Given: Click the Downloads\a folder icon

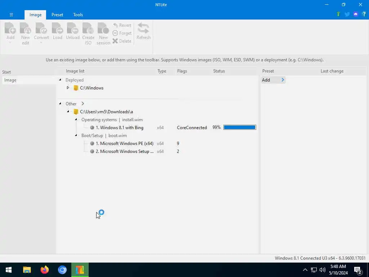Looking at the screenshot, I should pyautogui.click(x=76, y=112).
